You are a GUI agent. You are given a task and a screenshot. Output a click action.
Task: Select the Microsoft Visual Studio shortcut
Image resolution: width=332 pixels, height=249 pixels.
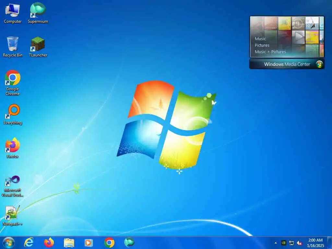(x=13, y=186)
